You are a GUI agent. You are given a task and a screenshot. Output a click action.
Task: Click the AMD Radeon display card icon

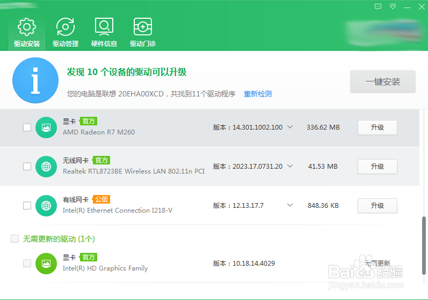(46, 127)
